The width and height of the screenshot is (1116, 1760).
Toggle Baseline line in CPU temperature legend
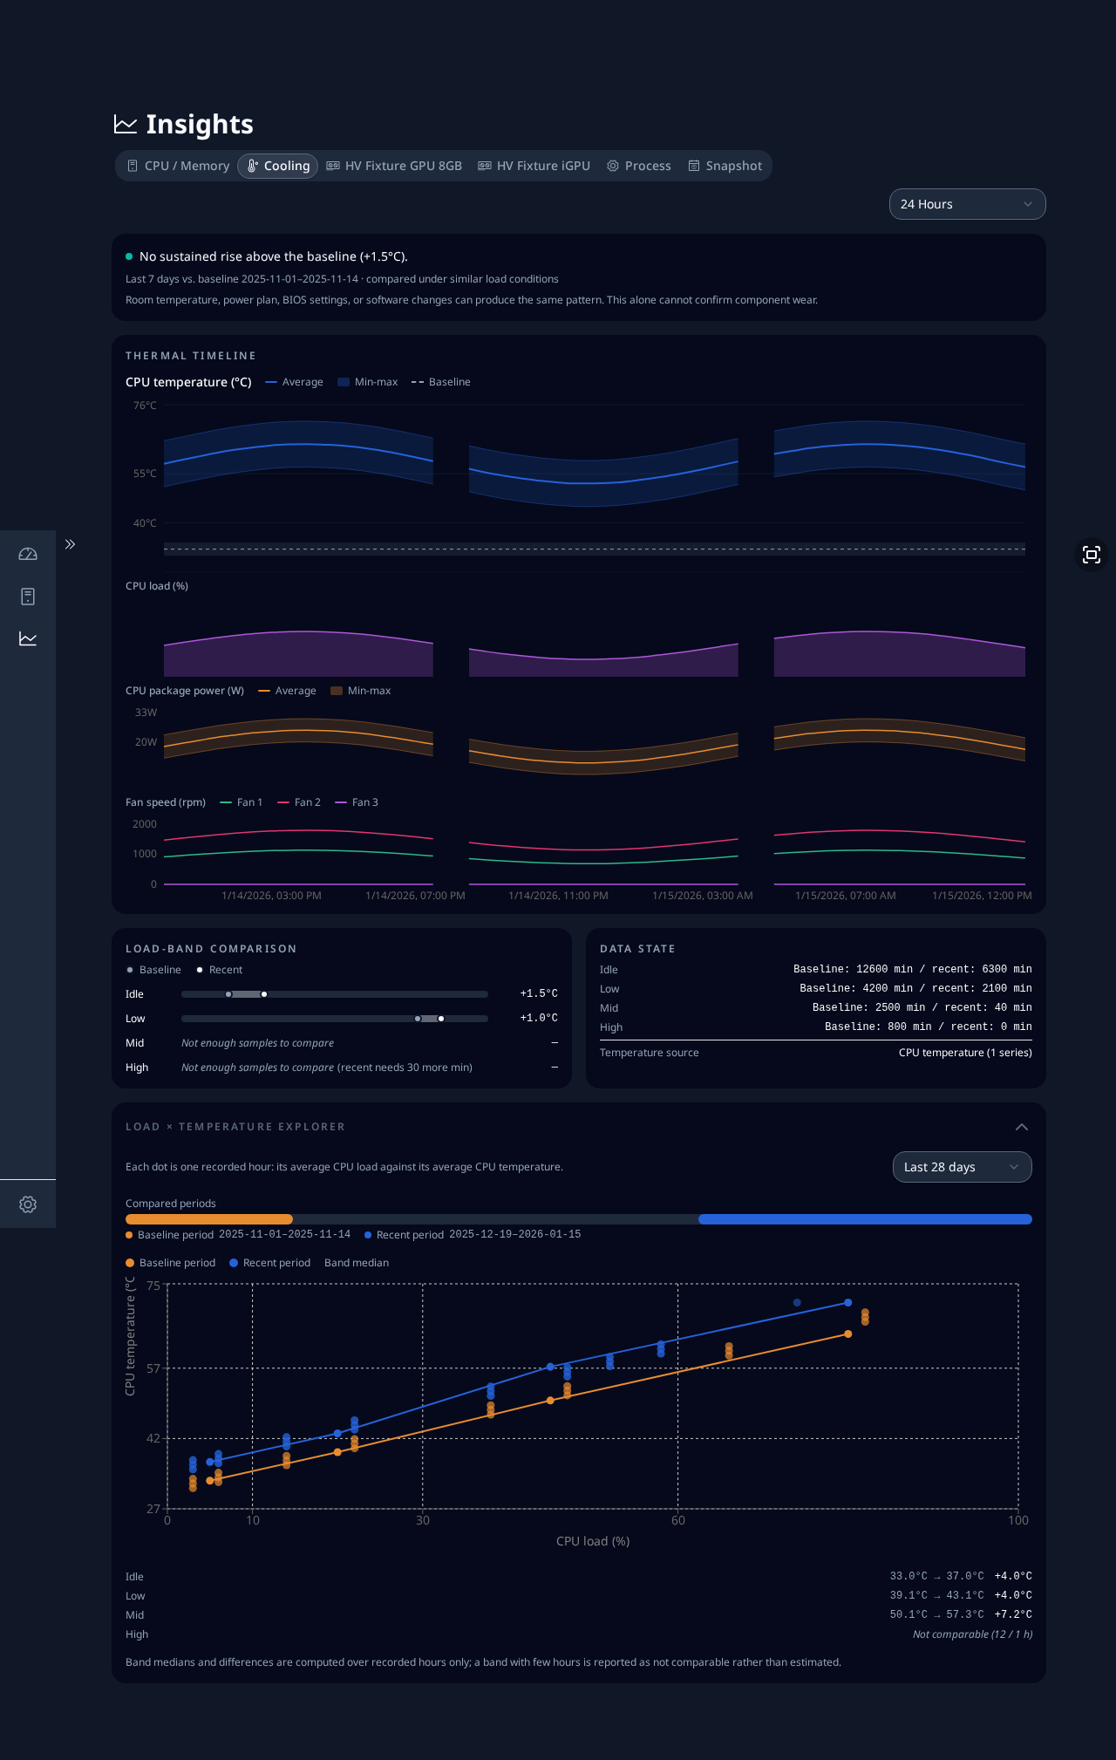pyautogui.click(x=440, y=382)
